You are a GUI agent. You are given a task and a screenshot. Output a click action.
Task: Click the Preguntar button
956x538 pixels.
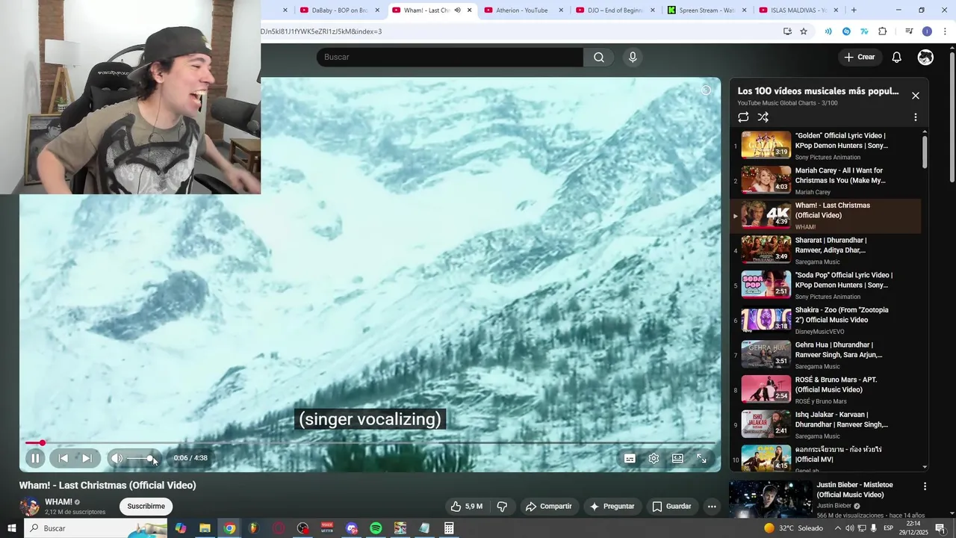tap(612, 506)
